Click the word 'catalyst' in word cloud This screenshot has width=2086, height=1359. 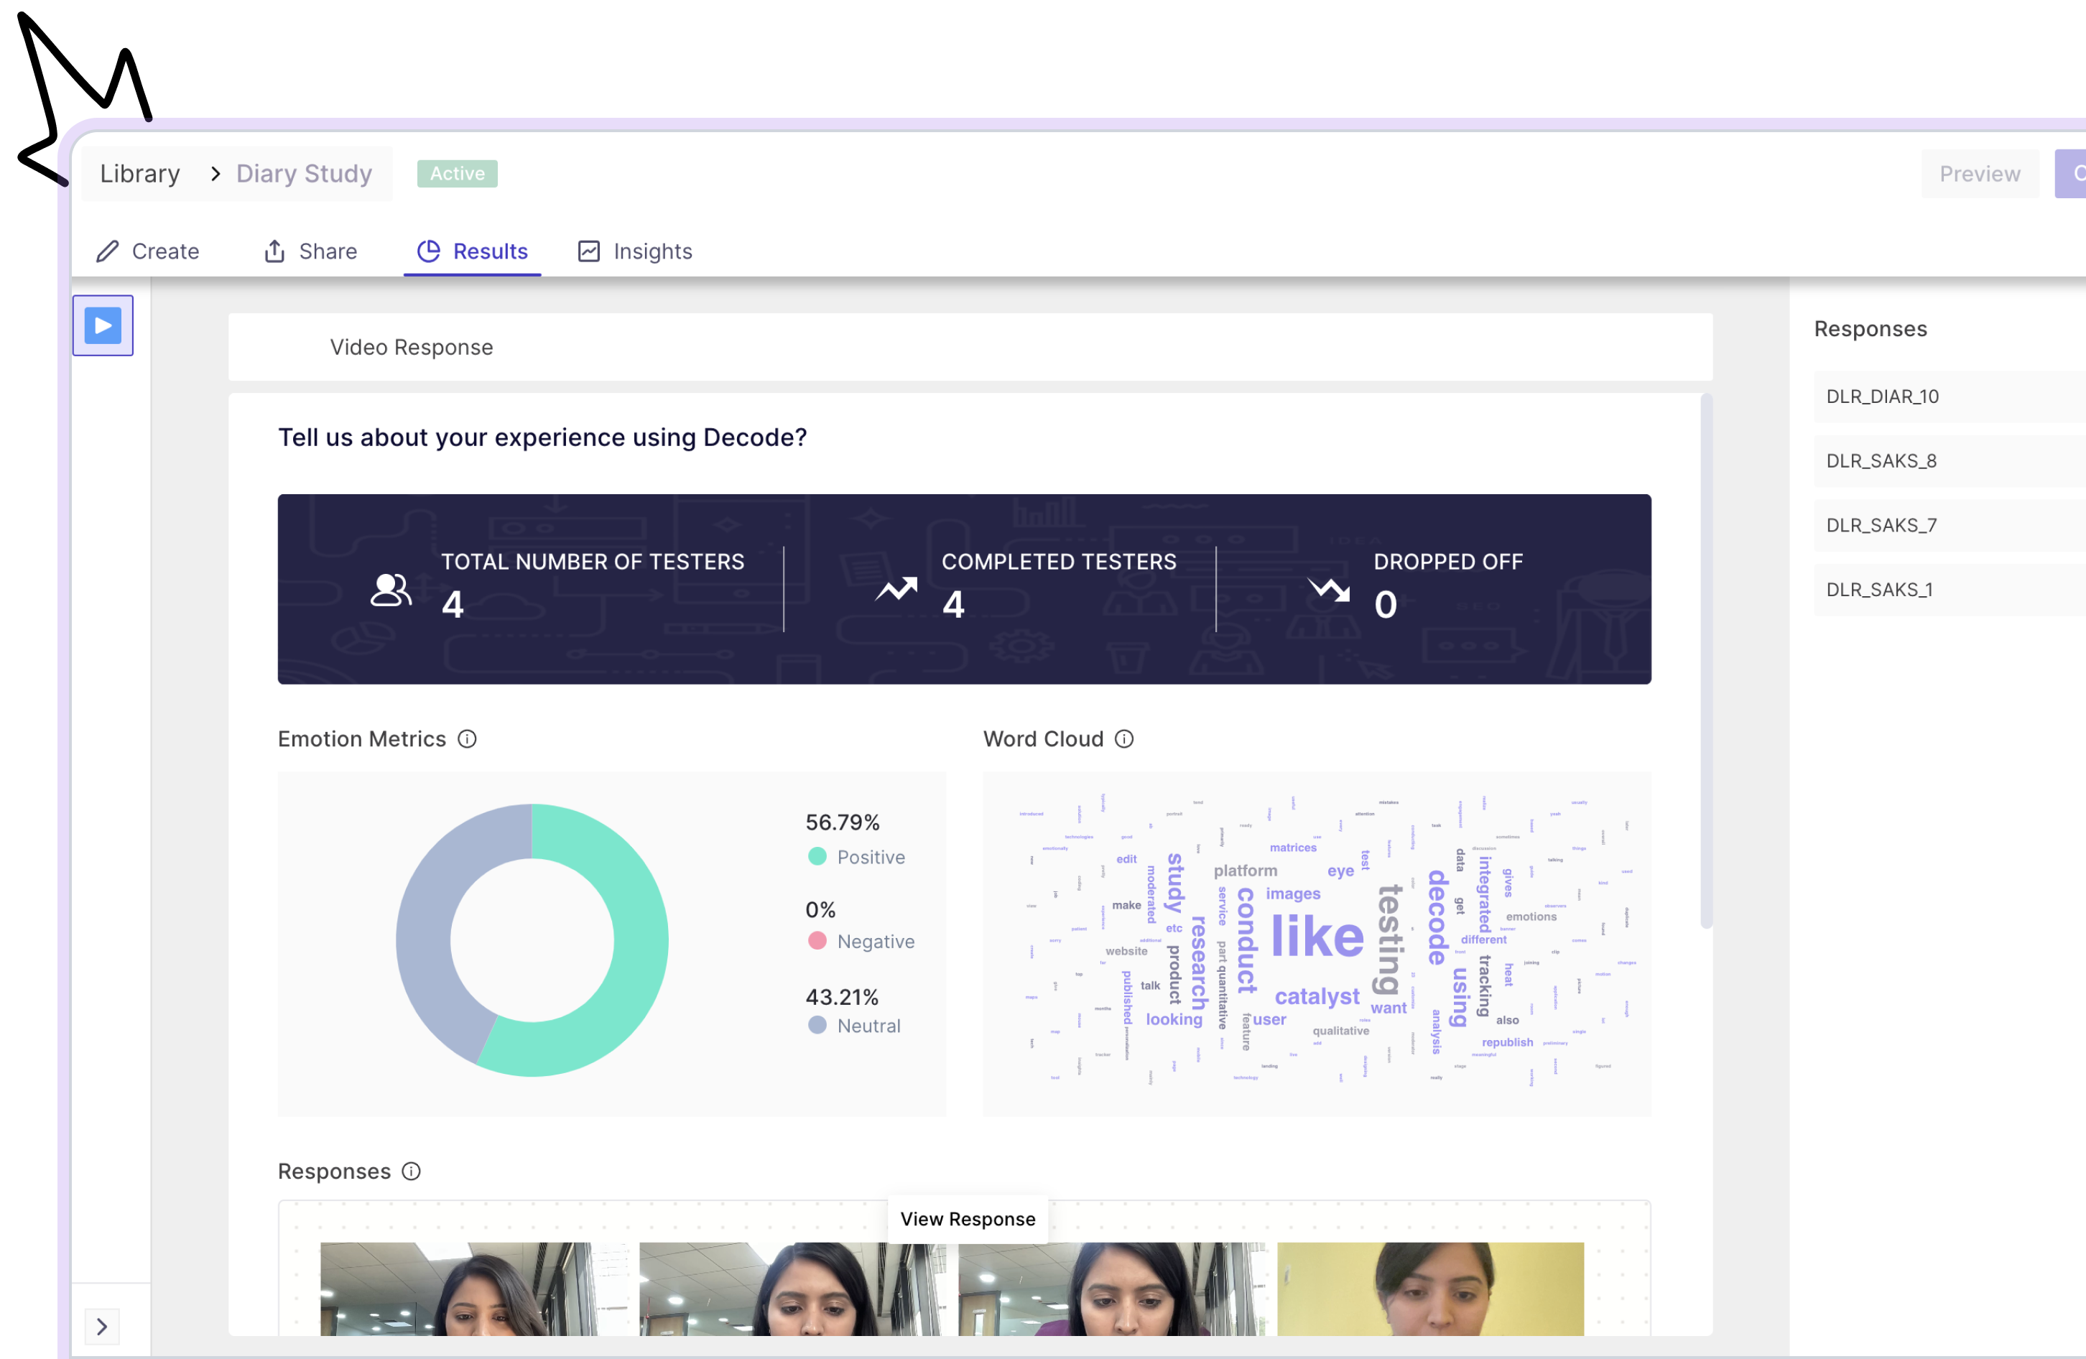(1317, 997)
